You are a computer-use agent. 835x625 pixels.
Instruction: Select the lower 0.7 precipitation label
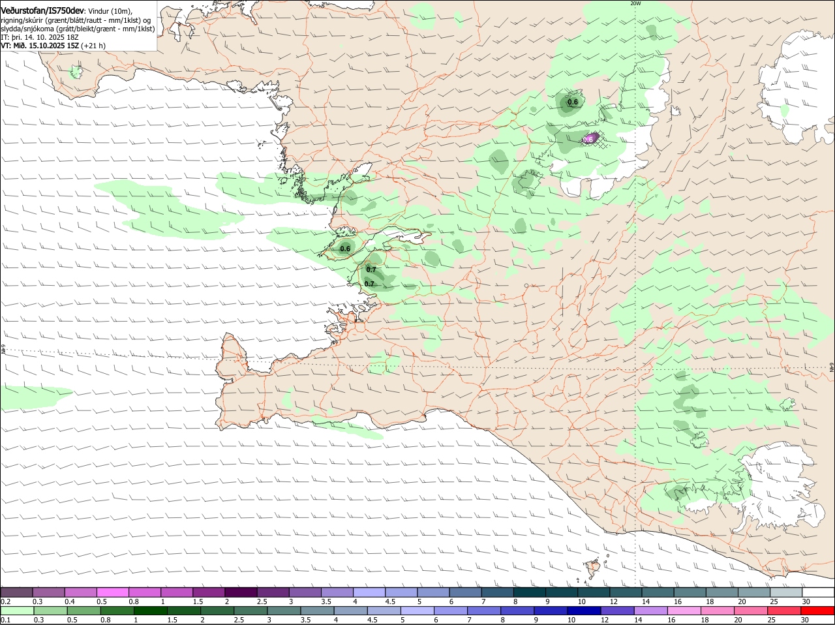369,284
